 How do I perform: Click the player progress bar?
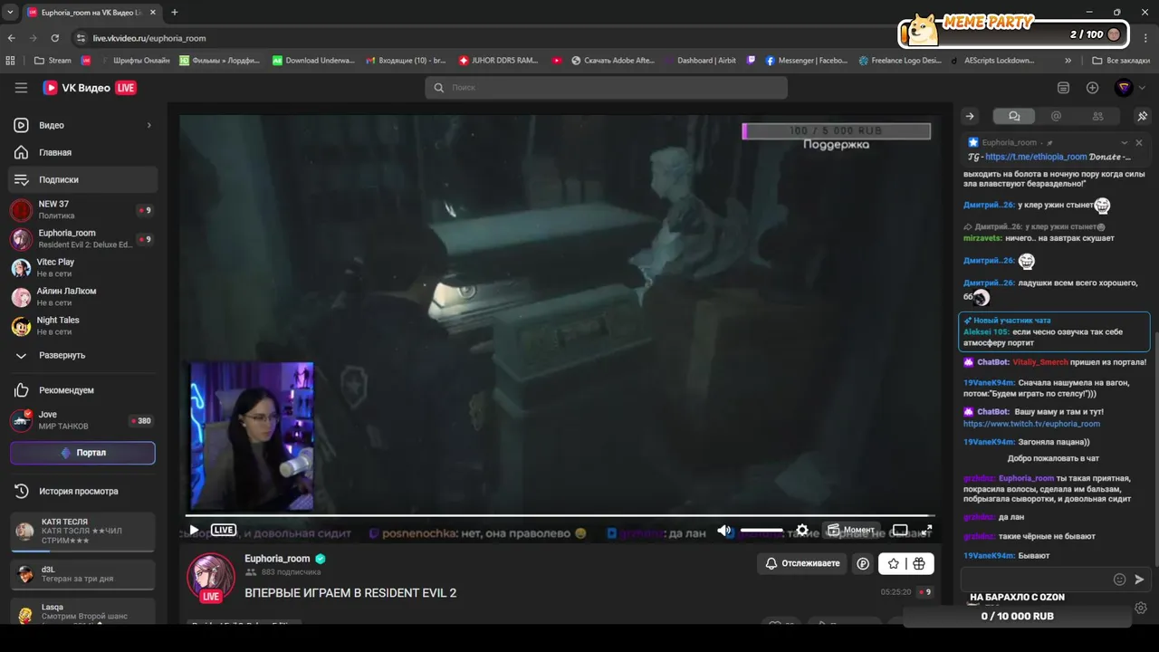coord(560,515)
